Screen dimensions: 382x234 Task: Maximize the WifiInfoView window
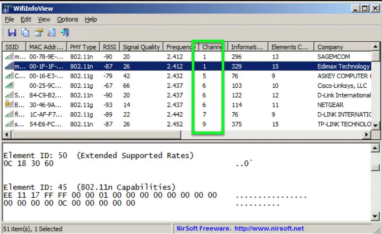365,9
